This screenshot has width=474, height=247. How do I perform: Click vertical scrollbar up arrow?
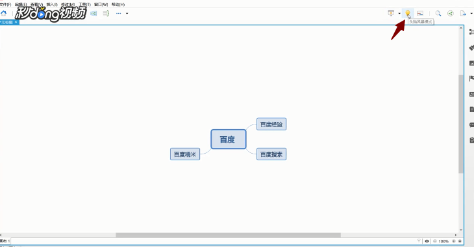point(461,28)
